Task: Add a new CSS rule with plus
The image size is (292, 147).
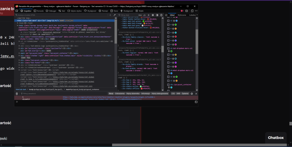Action: coord(149,15)
